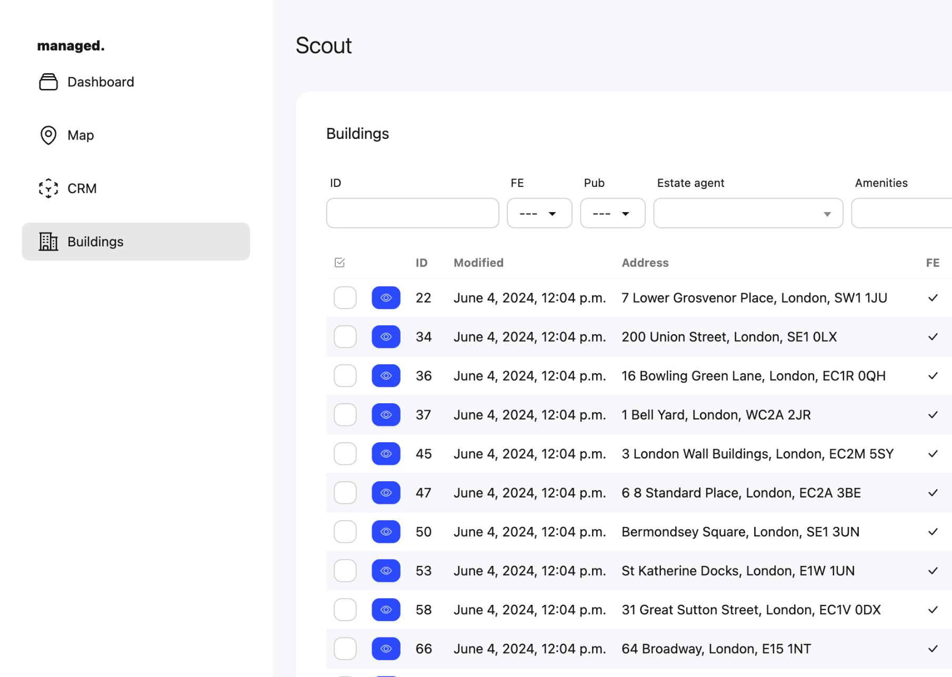Select checkbox for 200 Union Street row
The image size is (952, 677).
click(345, 337)
